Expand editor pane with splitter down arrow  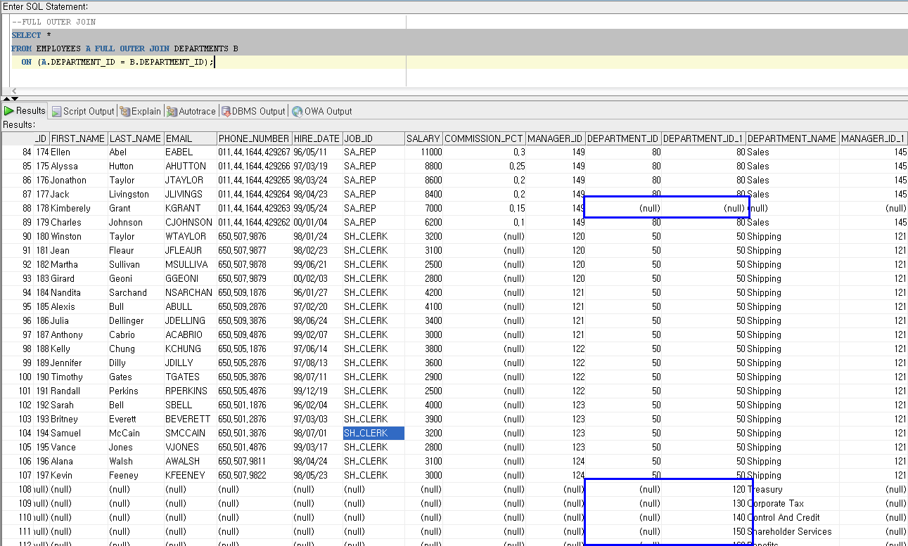pyautogui.click(x=15, y=98)
